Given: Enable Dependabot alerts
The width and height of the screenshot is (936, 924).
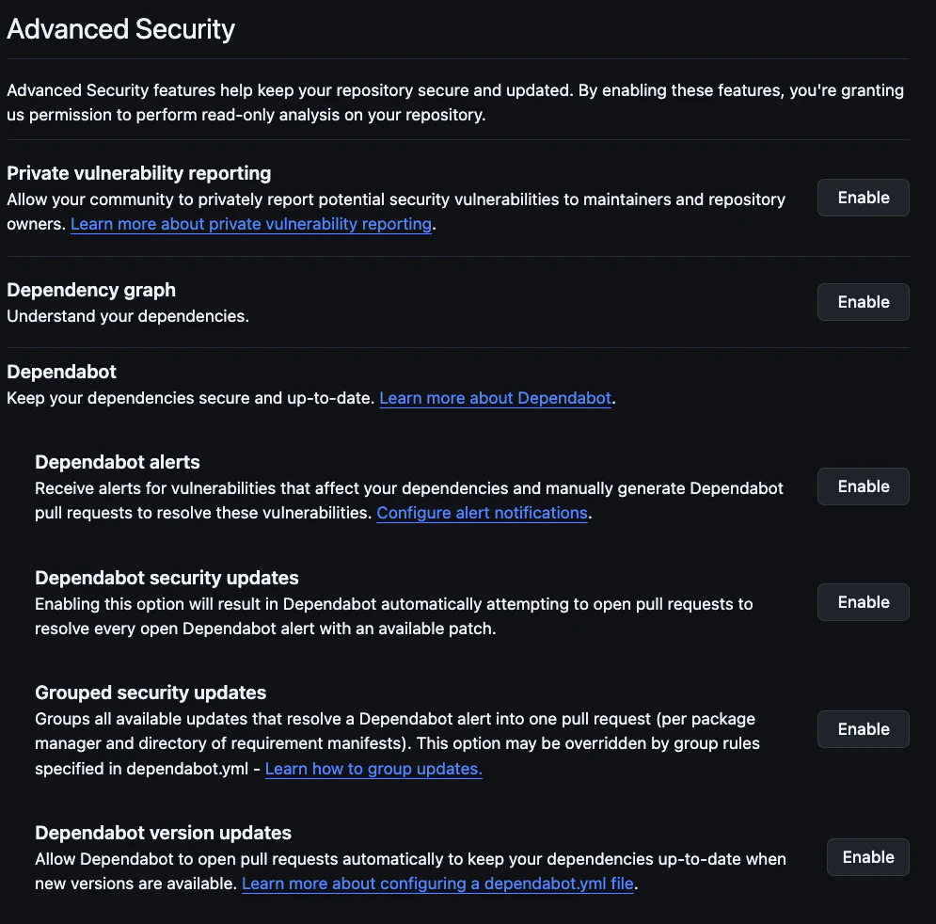Looking at the screenshot, I should click(863, 486).
